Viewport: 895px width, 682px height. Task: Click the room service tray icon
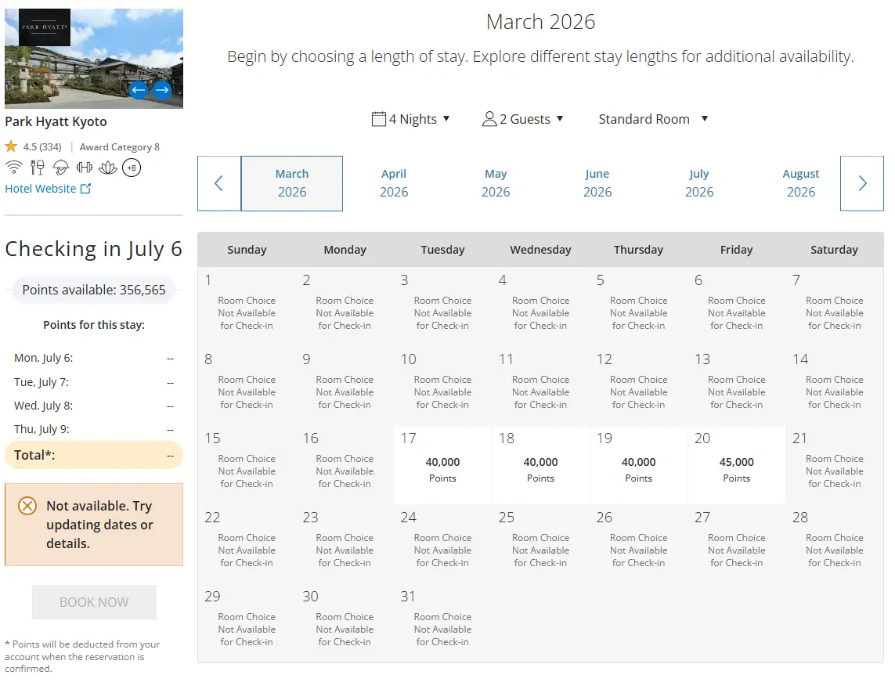(60, 167)
